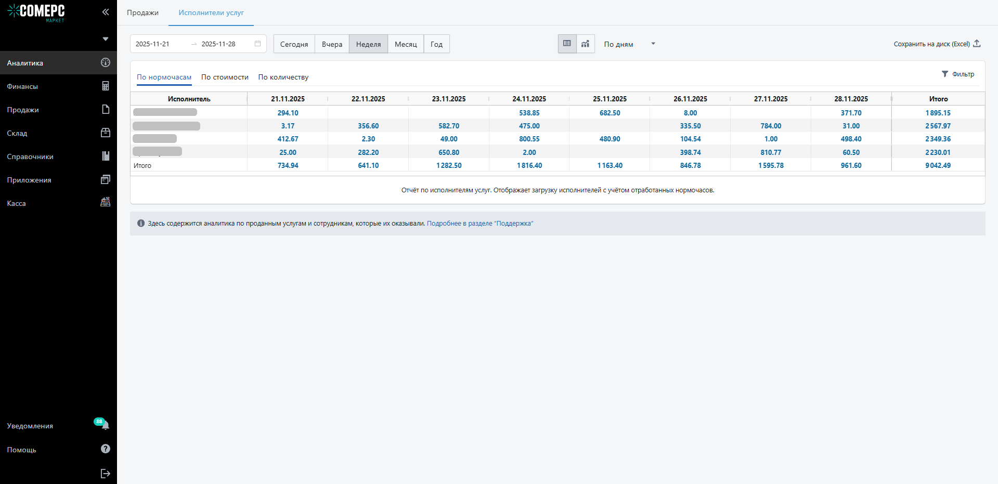Click the logout icon at sidebar bottom
This screenshot has width=998, height=484.
tap(106, 473)
